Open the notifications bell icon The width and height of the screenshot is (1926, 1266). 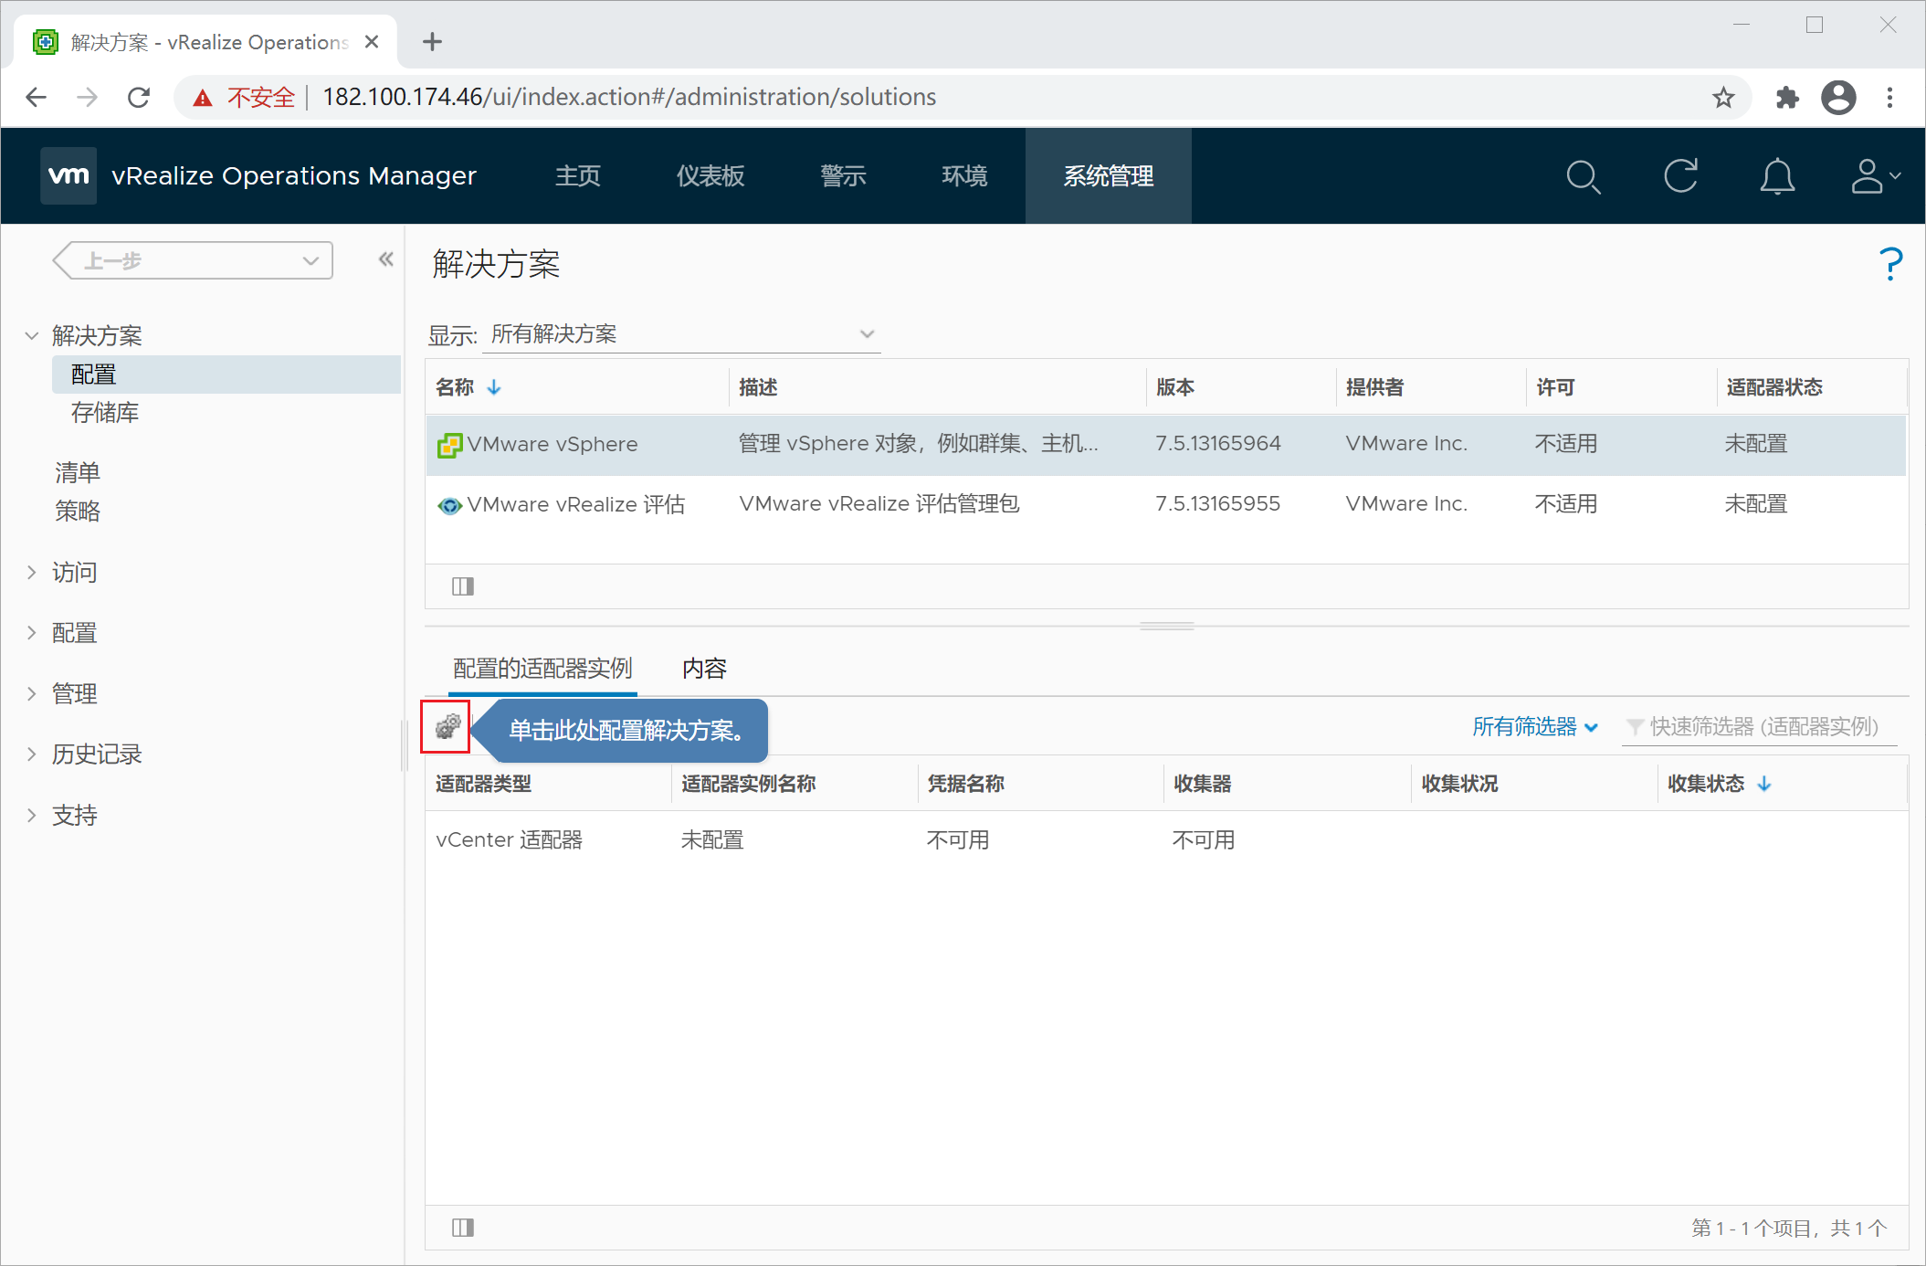[1777, 176]
